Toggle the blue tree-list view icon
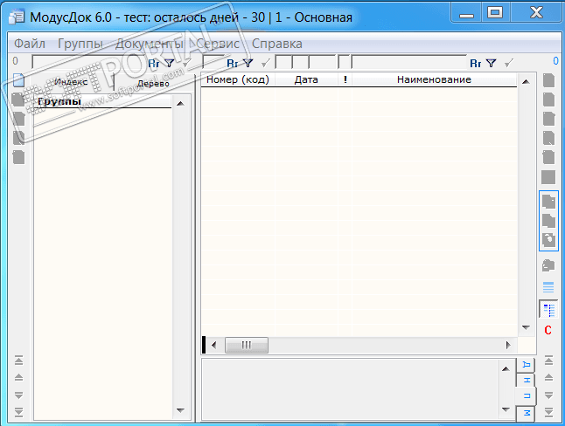 click(548, 310)
